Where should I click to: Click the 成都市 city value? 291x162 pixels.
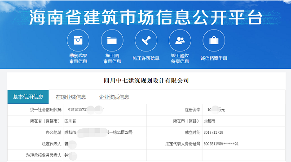209,121
